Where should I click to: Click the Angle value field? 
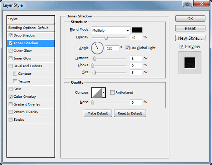click(x=112, y=48)
